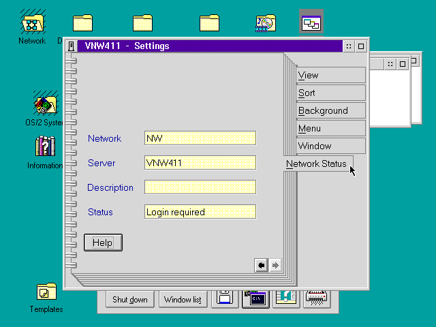
Task: Click the Status field showing Login required
Action: (200, 212)
